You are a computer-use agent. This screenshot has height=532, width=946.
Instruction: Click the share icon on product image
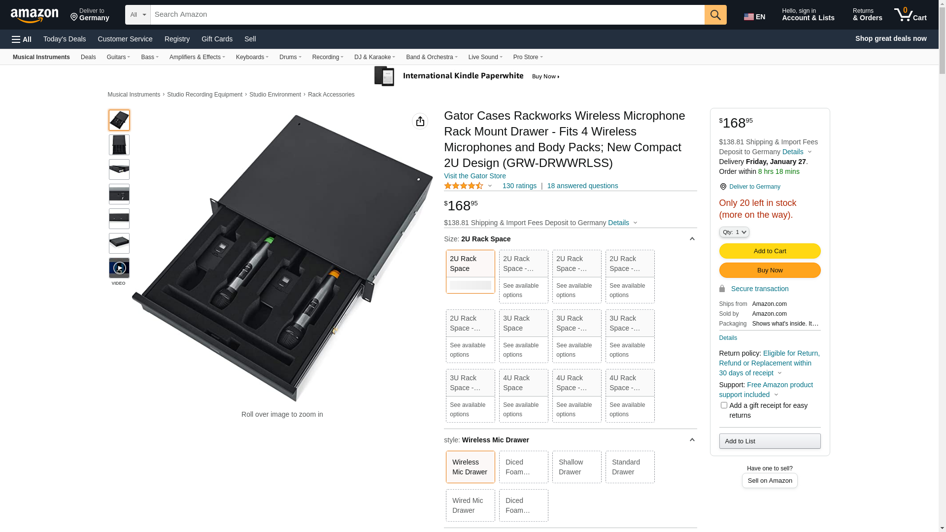tap(420, 121)
